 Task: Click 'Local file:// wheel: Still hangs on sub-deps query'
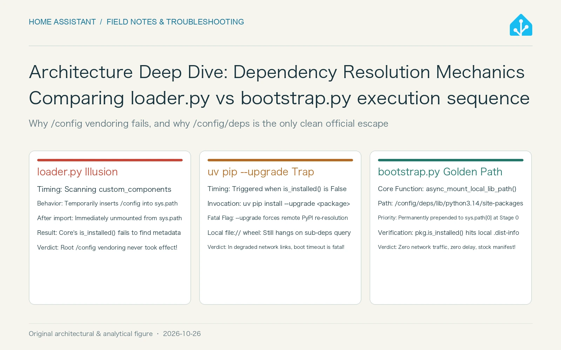coord(279,233)
